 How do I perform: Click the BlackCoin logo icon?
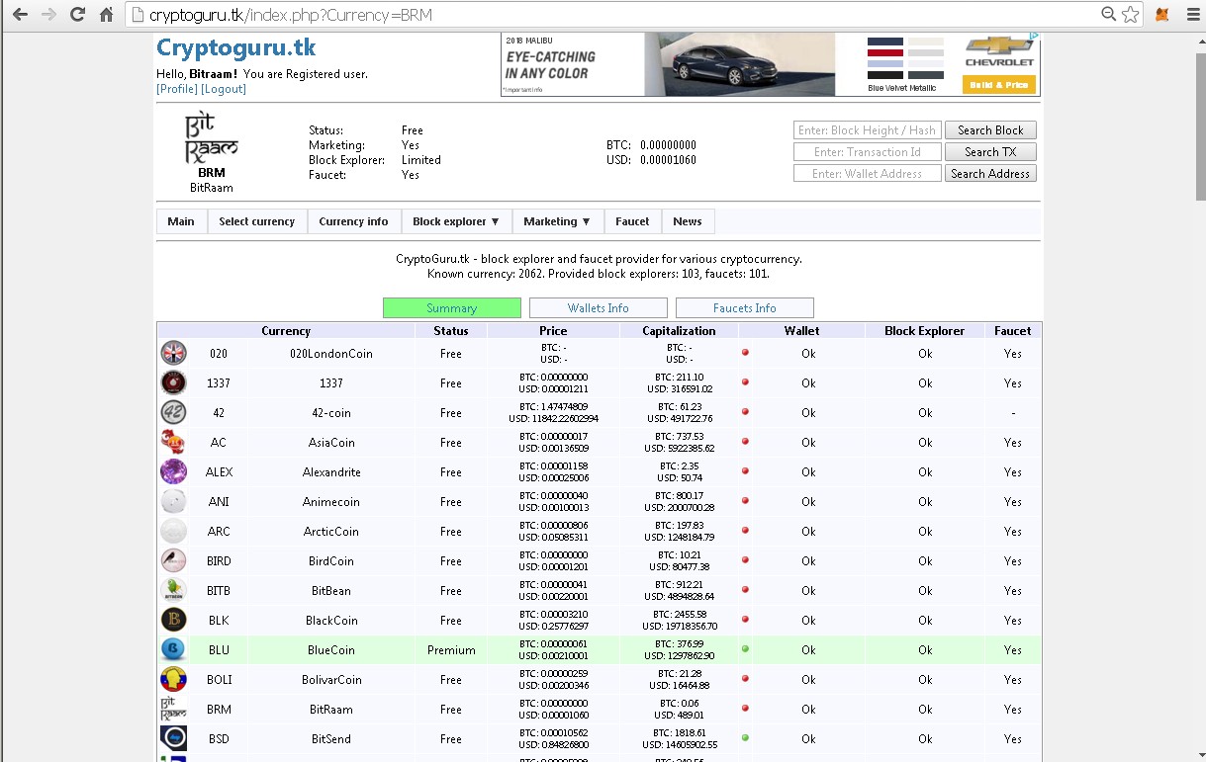pyautogui.click(x=173, y=620)
